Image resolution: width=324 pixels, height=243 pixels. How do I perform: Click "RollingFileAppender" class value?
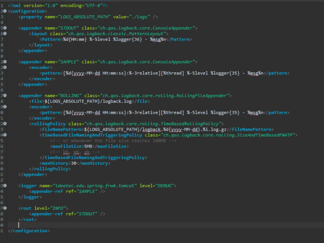(201, 96)
